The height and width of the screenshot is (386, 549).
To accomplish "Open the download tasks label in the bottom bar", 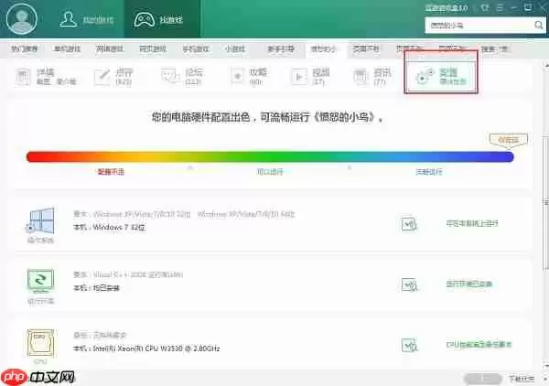I will click(x=522, y=379).
